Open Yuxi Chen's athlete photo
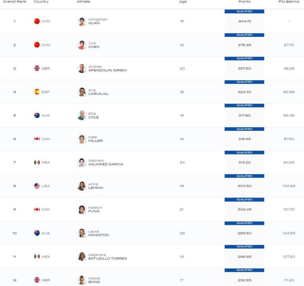The width and height of the screenshot is (304, 286). click(x=82, y=45)
